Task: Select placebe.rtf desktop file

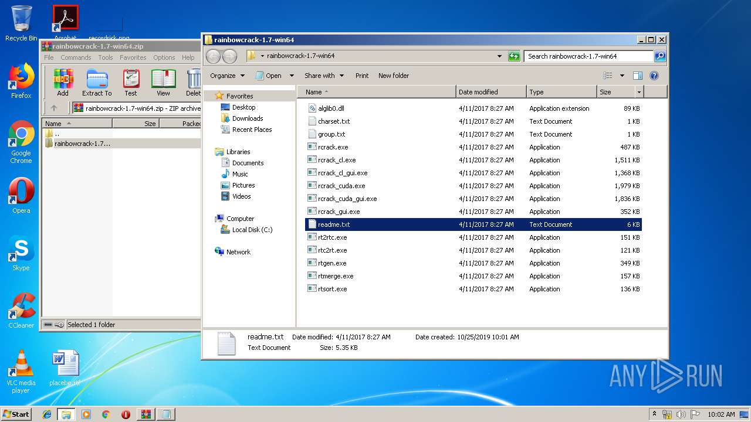Action: [x=65, y=368]
